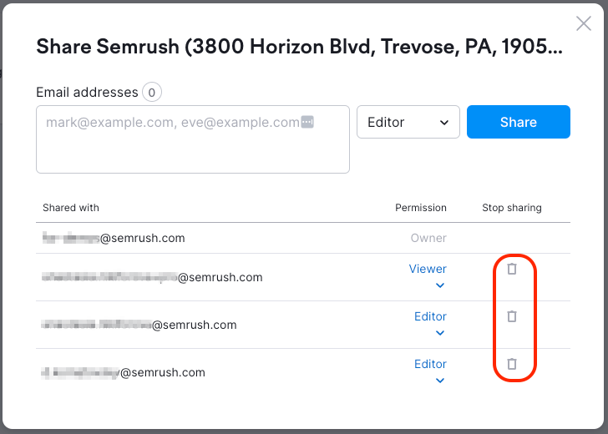Image resolution: width=608 pixels, height=434 pixels.
Task: Click the blue Viewer permission label
Action: [428, 269]
